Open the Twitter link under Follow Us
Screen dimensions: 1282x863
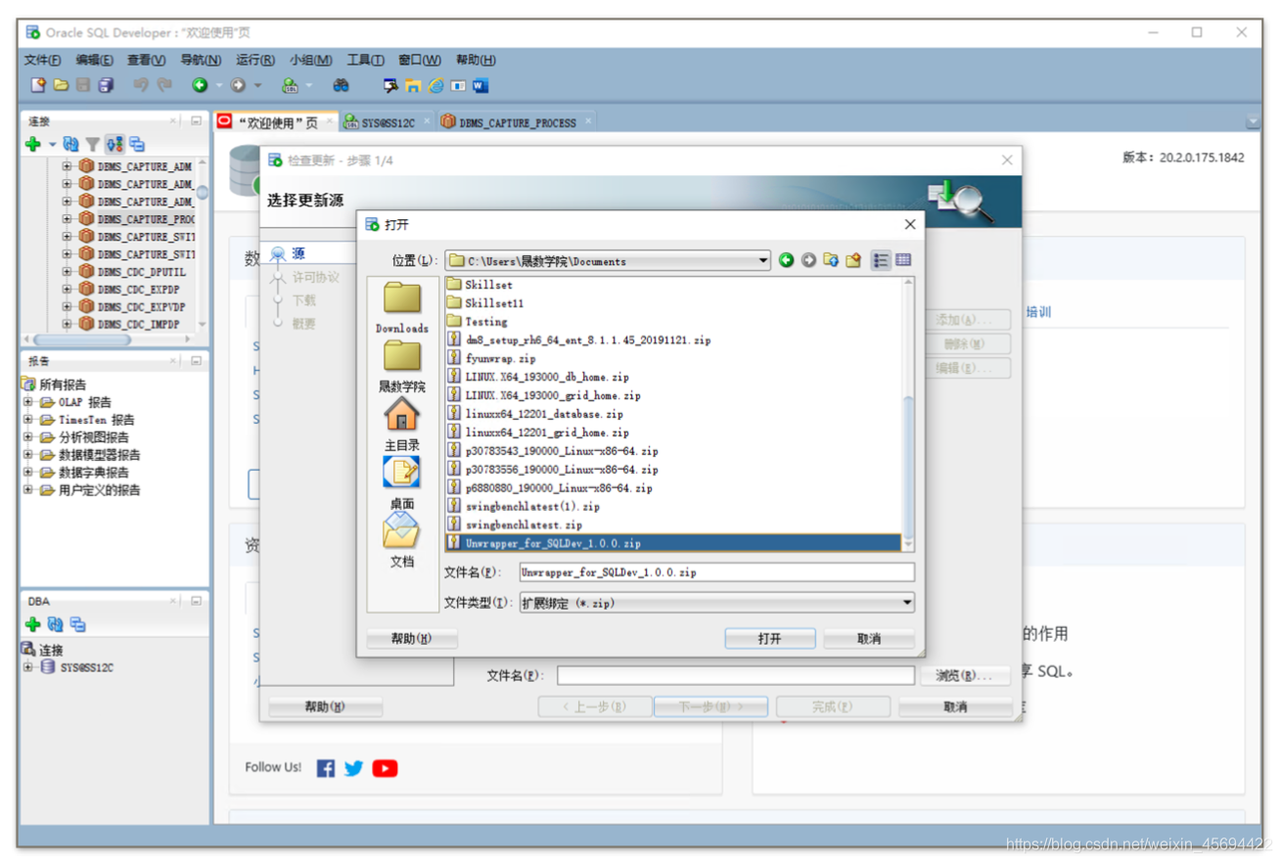pos(354,769)
